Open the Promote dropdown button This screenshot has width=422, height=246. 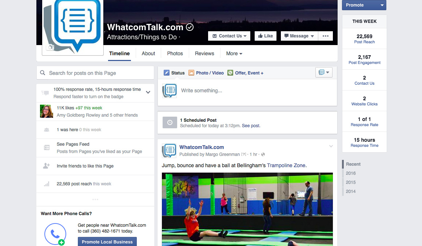364,5
